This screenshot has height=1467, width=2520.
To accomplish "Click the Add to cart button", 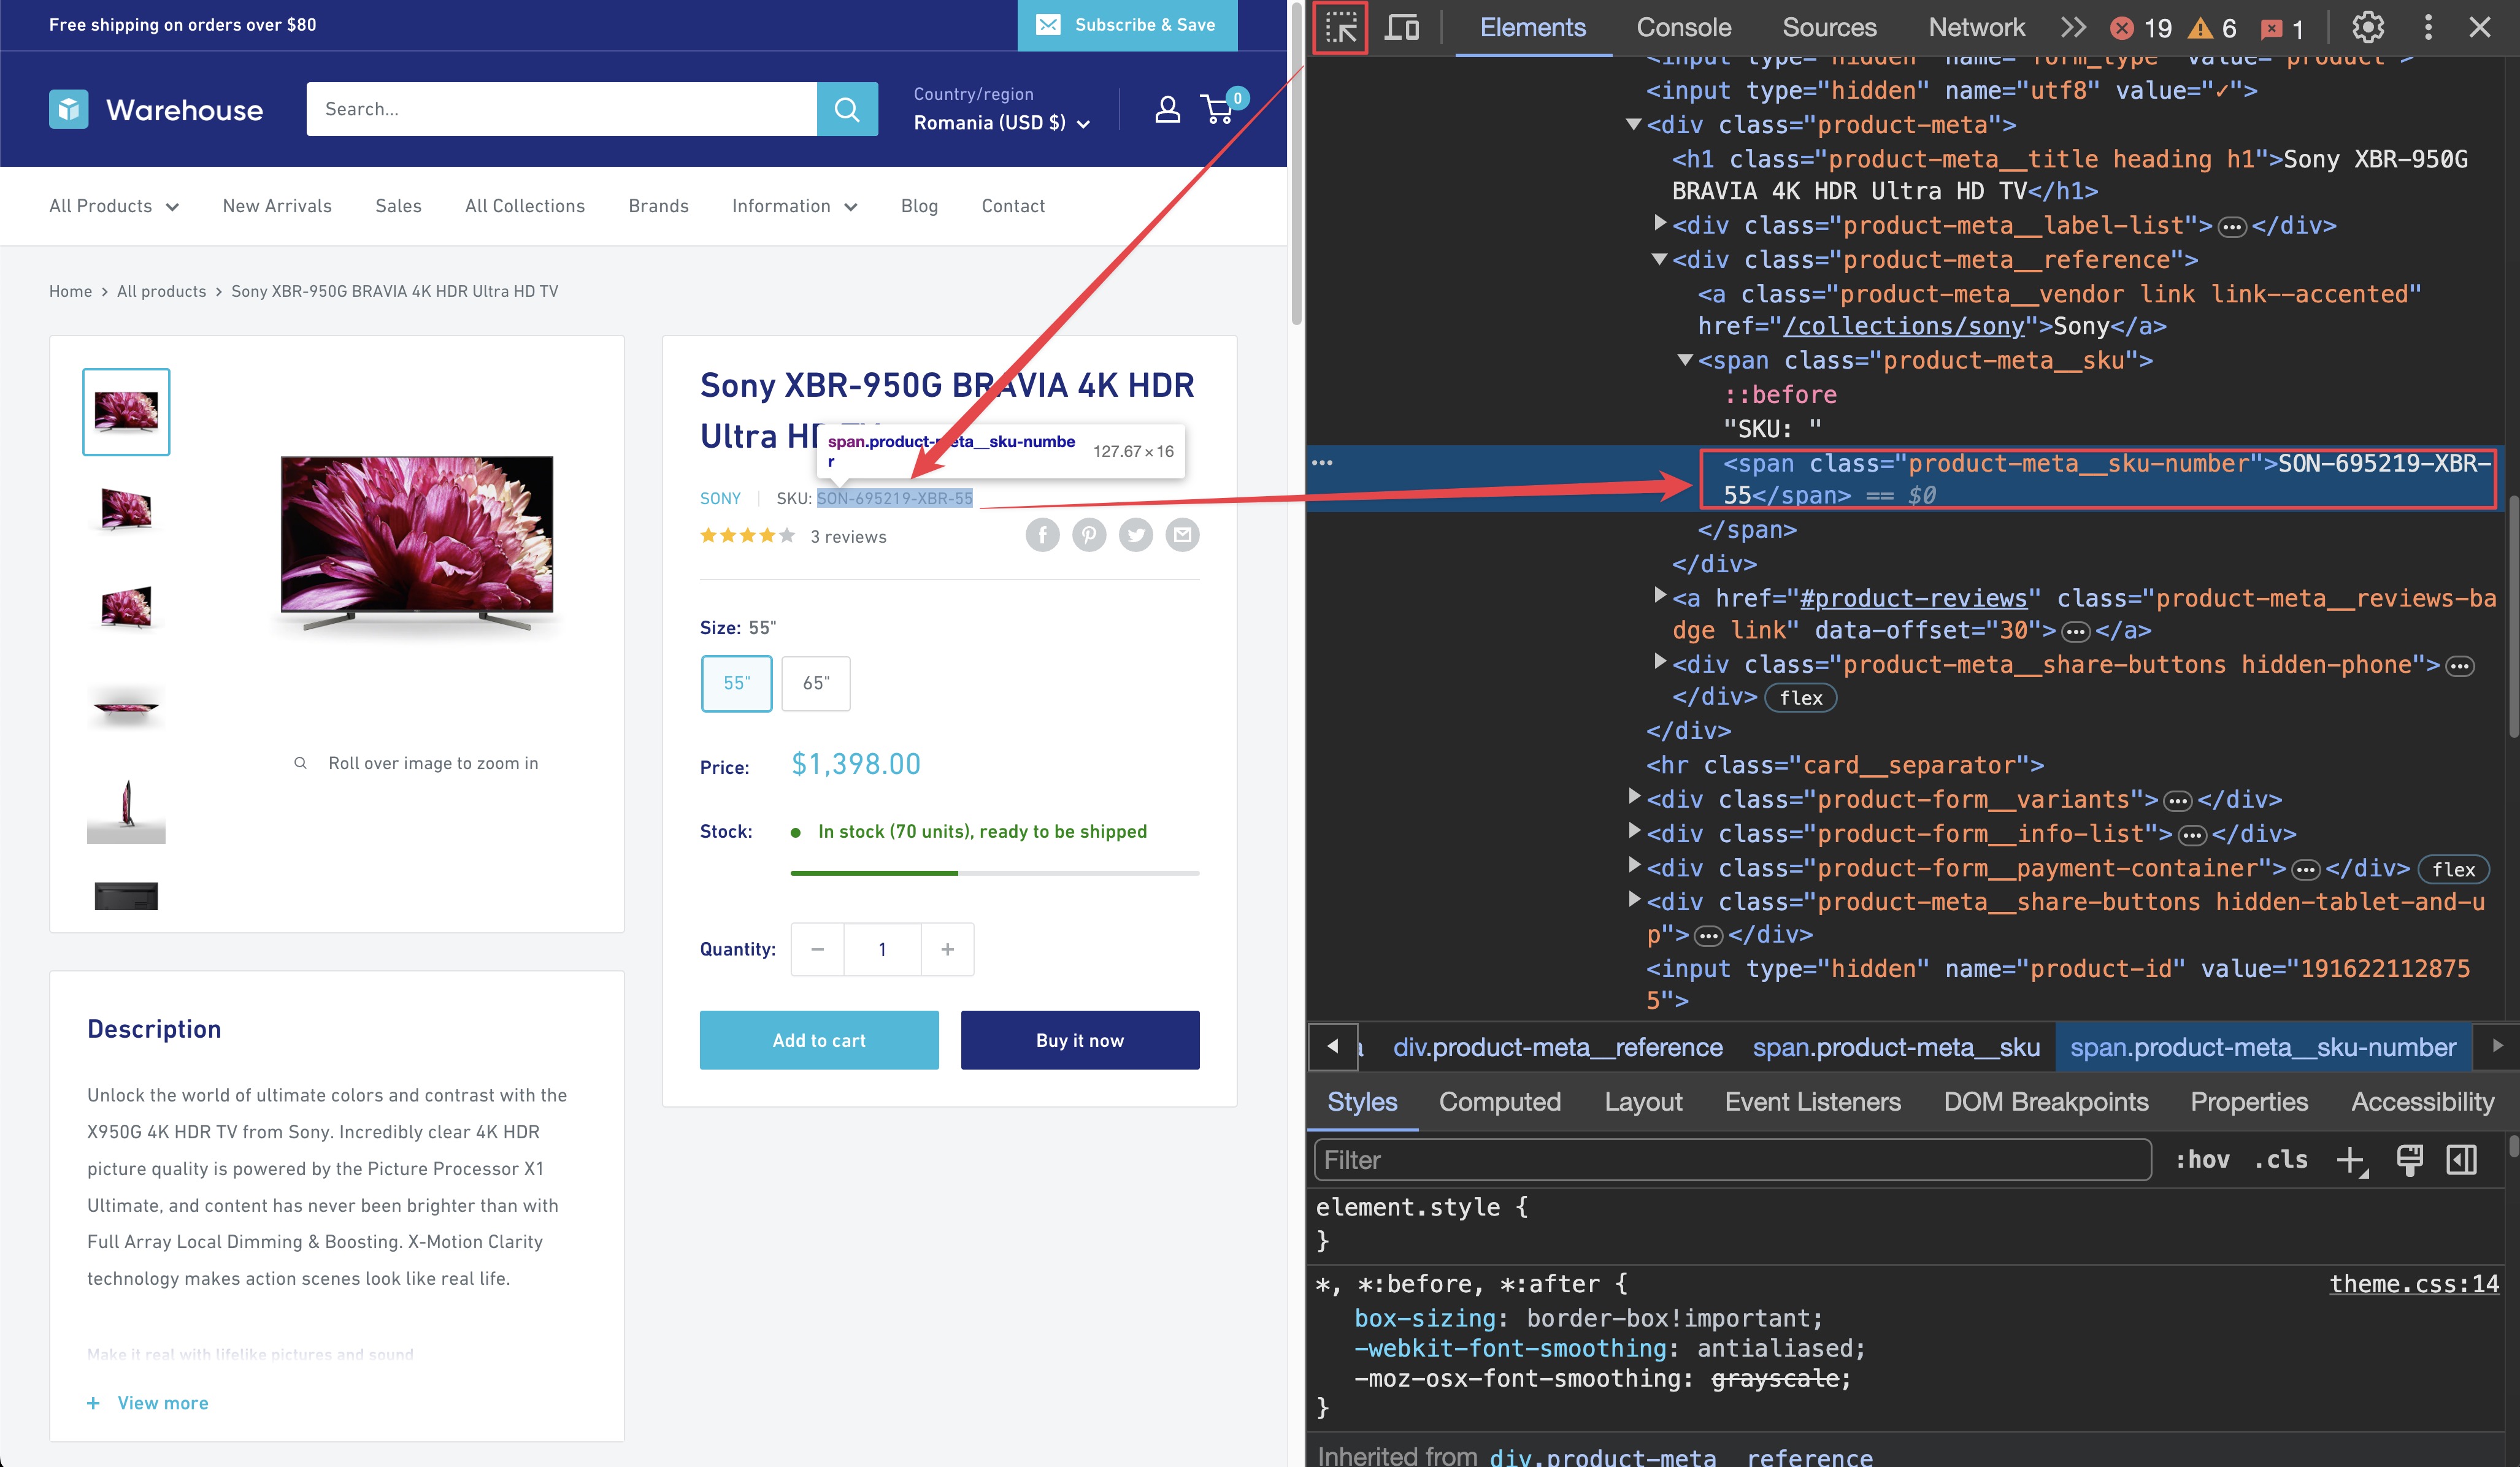I will [x=819, y=1040].
